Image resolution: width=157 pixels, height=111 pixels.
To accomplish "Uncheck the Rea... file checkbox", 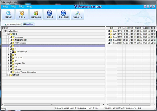I will (109, 43).
